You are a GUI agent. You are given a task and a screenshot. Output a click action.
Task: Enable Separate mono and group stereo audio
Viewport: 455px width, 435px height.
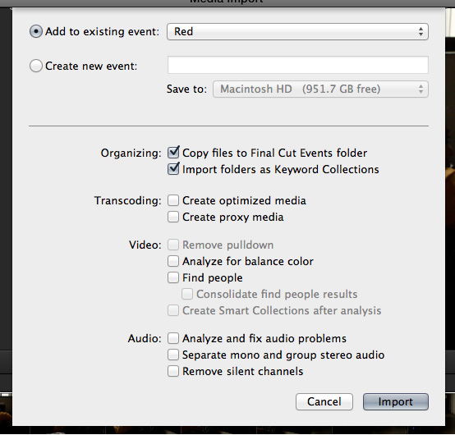(173, 355)
